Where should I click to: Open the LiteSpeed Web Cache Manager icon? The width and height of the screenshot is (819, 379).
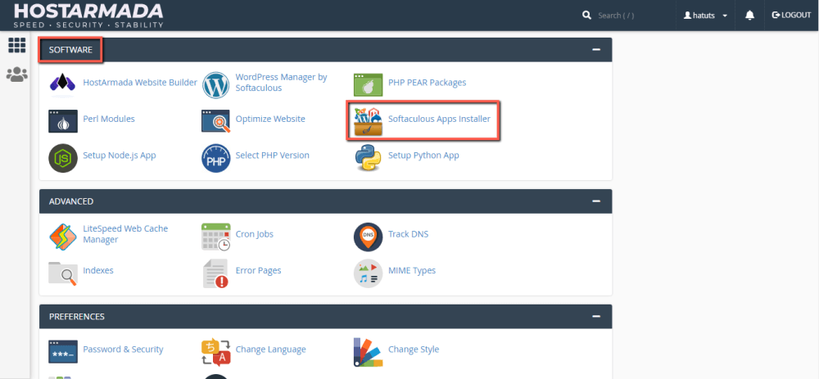[x=63, y=237]
